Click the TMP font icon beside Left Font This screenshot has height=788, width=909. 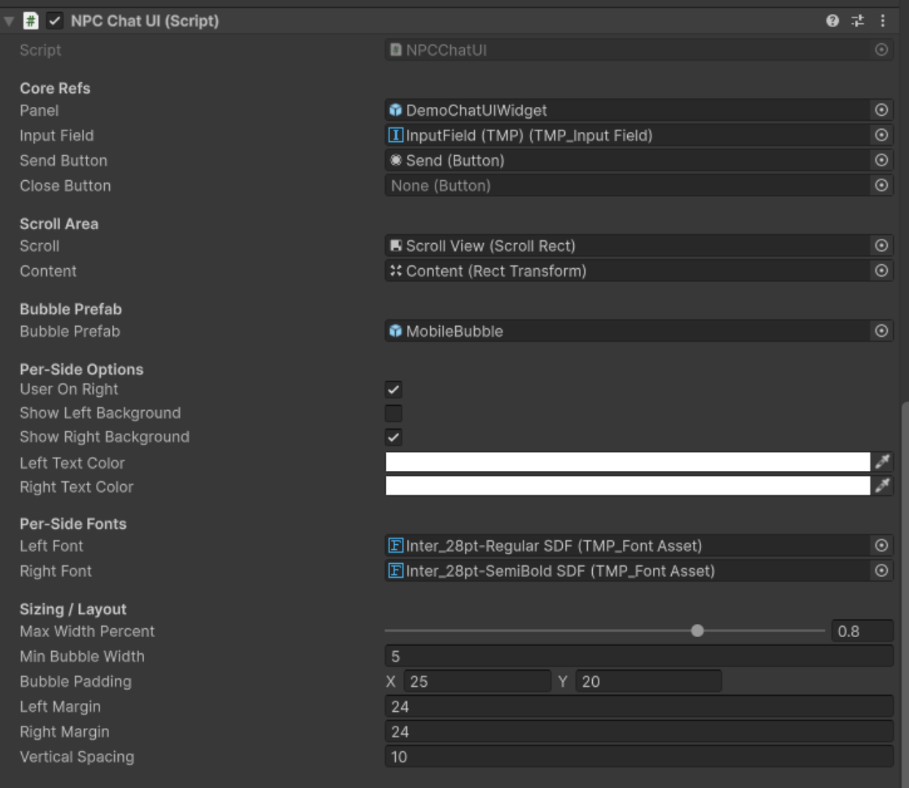(x=394, y=546)
